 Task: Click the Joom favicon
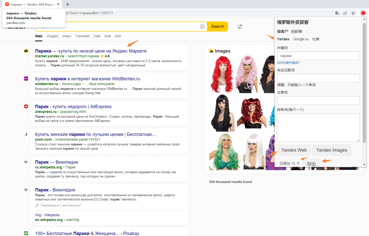tap(26, 134)
